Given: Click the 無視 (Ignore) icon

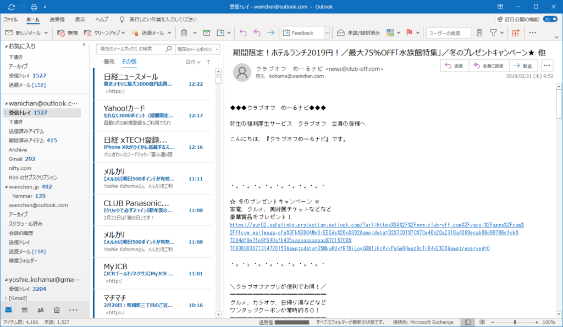Looking at the screenshot, I should (x=61, y=32).
